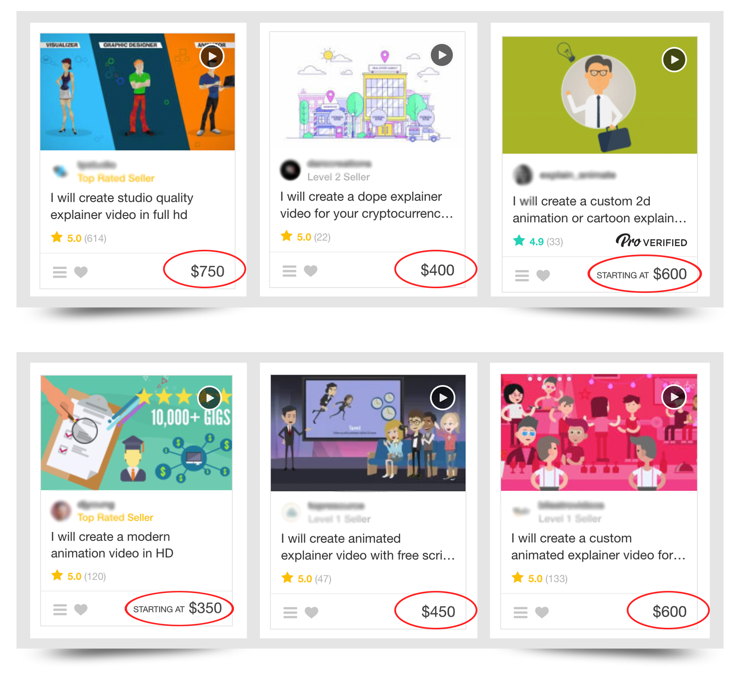Favorite the $450 animated explainer gig
The image size is (740, 687).
(x=311, y=612)
